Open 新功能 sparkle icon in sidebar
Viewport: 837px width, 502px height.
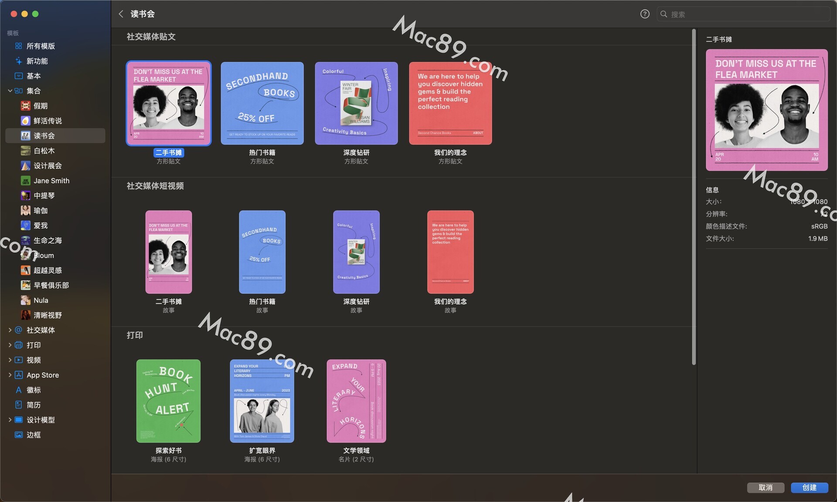tap(18, 61)
